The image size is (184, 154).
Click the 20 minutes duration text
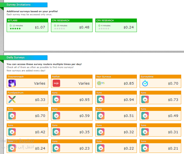(x=62, y=25)
